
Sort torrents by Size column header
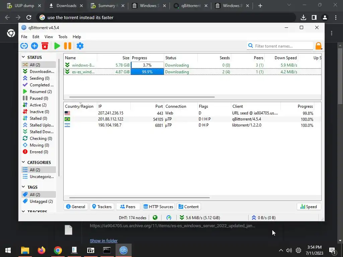[x=114, y=58]
